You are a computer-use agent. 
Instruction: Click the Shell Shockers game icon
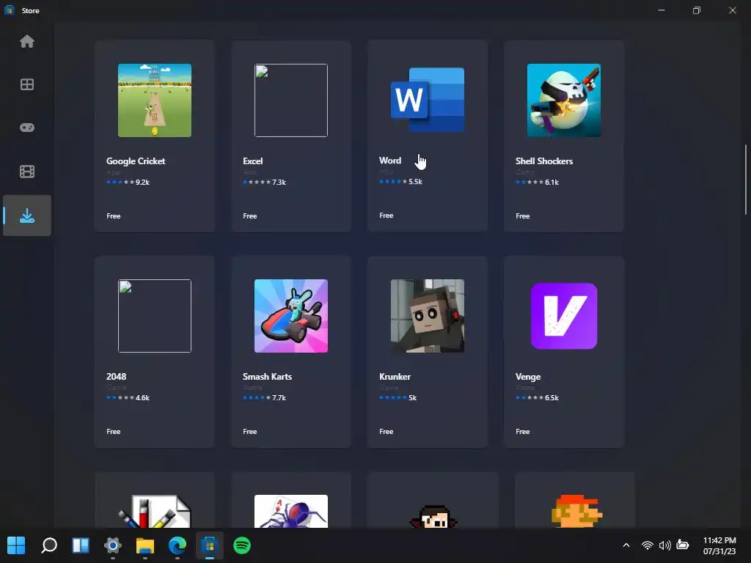click(x=564, y=100)
